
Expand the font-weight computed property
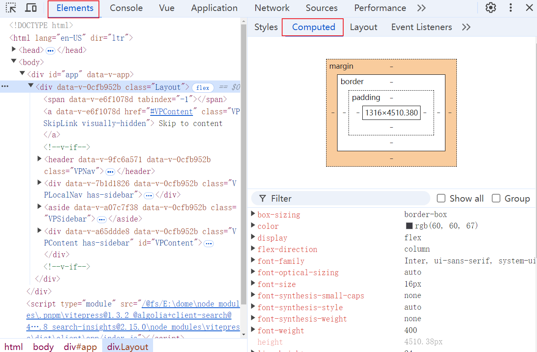point(253,330)
